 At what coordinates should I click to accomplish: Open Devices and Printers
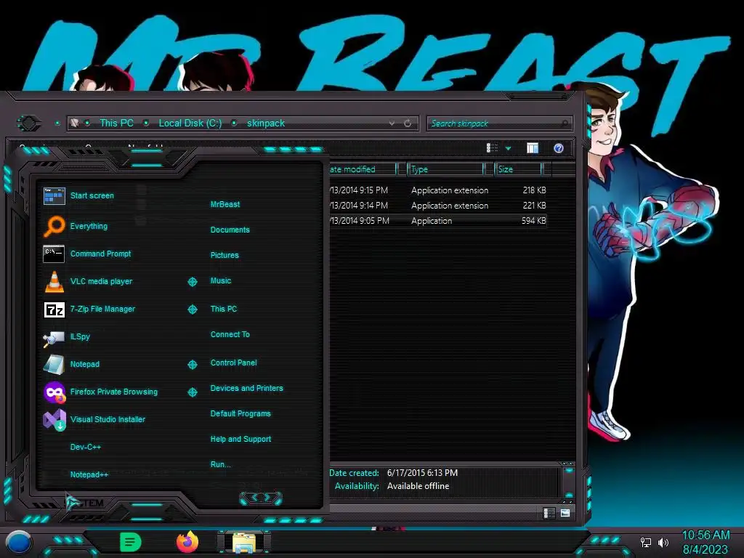[247, 388]
